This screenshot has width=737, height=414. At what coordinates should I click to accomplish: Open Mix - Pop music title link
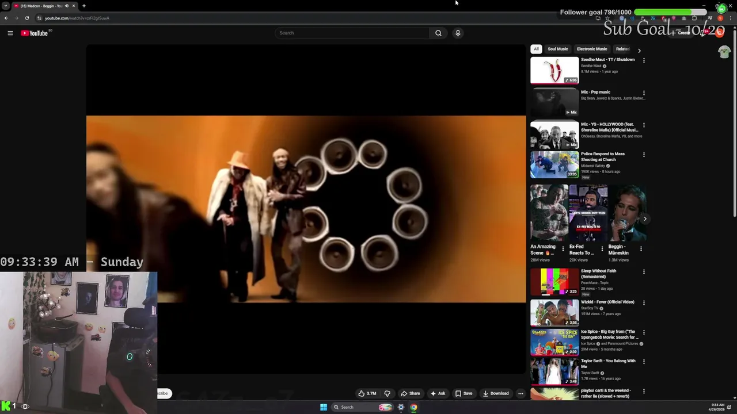point(595,92)
